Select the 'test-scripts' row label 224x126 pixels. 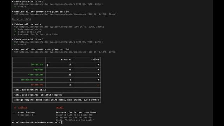click(x=36, y=75)
